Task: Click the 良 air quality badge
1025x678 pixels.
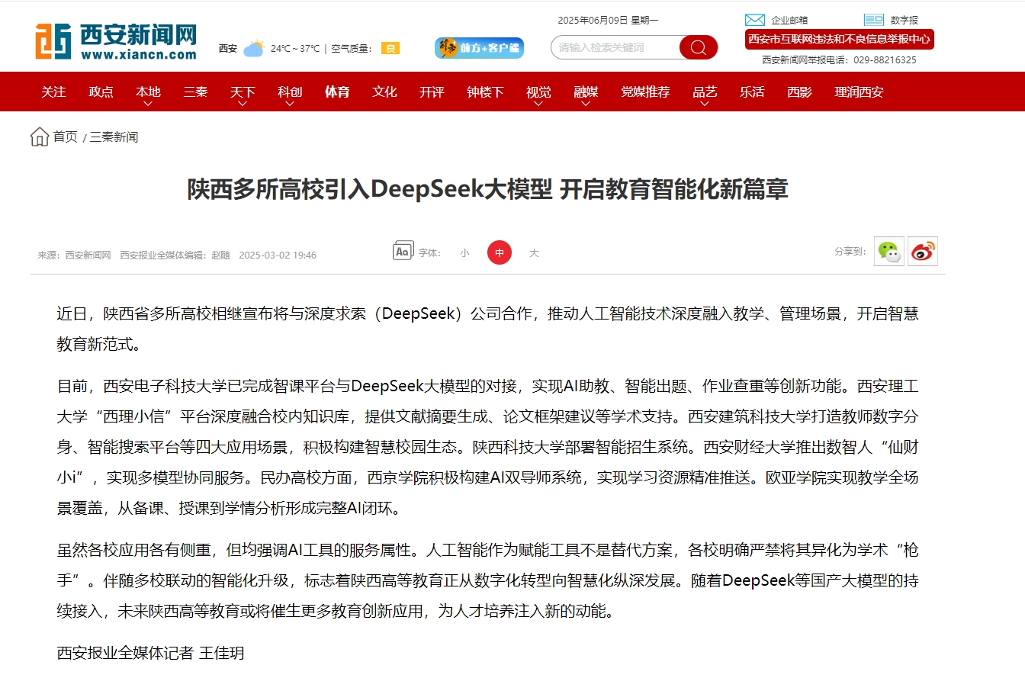Action: pyautogui.click(x=390, y=48)
